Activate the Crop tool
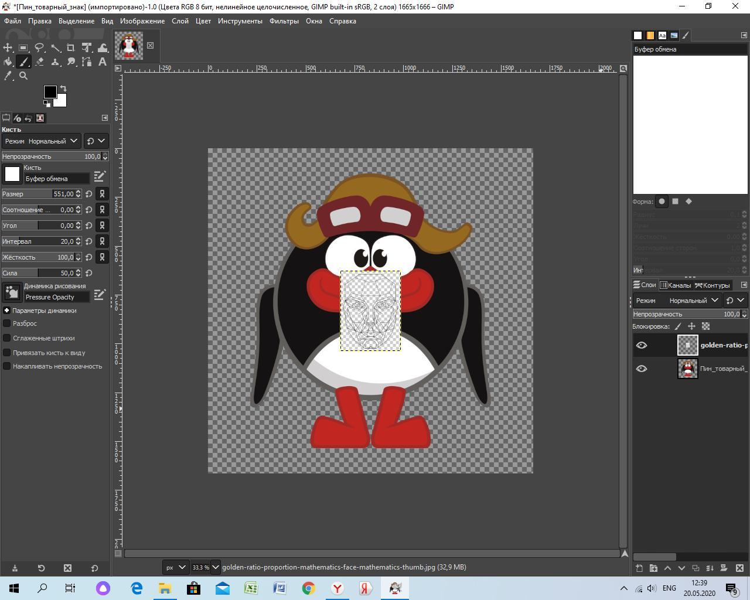The height and width of the screenshot is (600, 750). click(71, 47)
